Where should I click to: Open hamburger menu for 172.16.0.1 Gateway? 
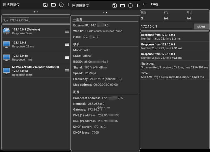click(67, 31)
